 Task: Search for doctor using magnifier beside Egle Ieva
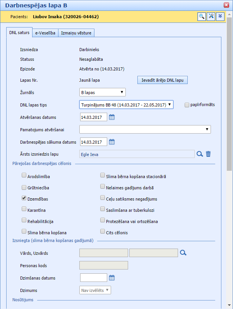(200, 154)
